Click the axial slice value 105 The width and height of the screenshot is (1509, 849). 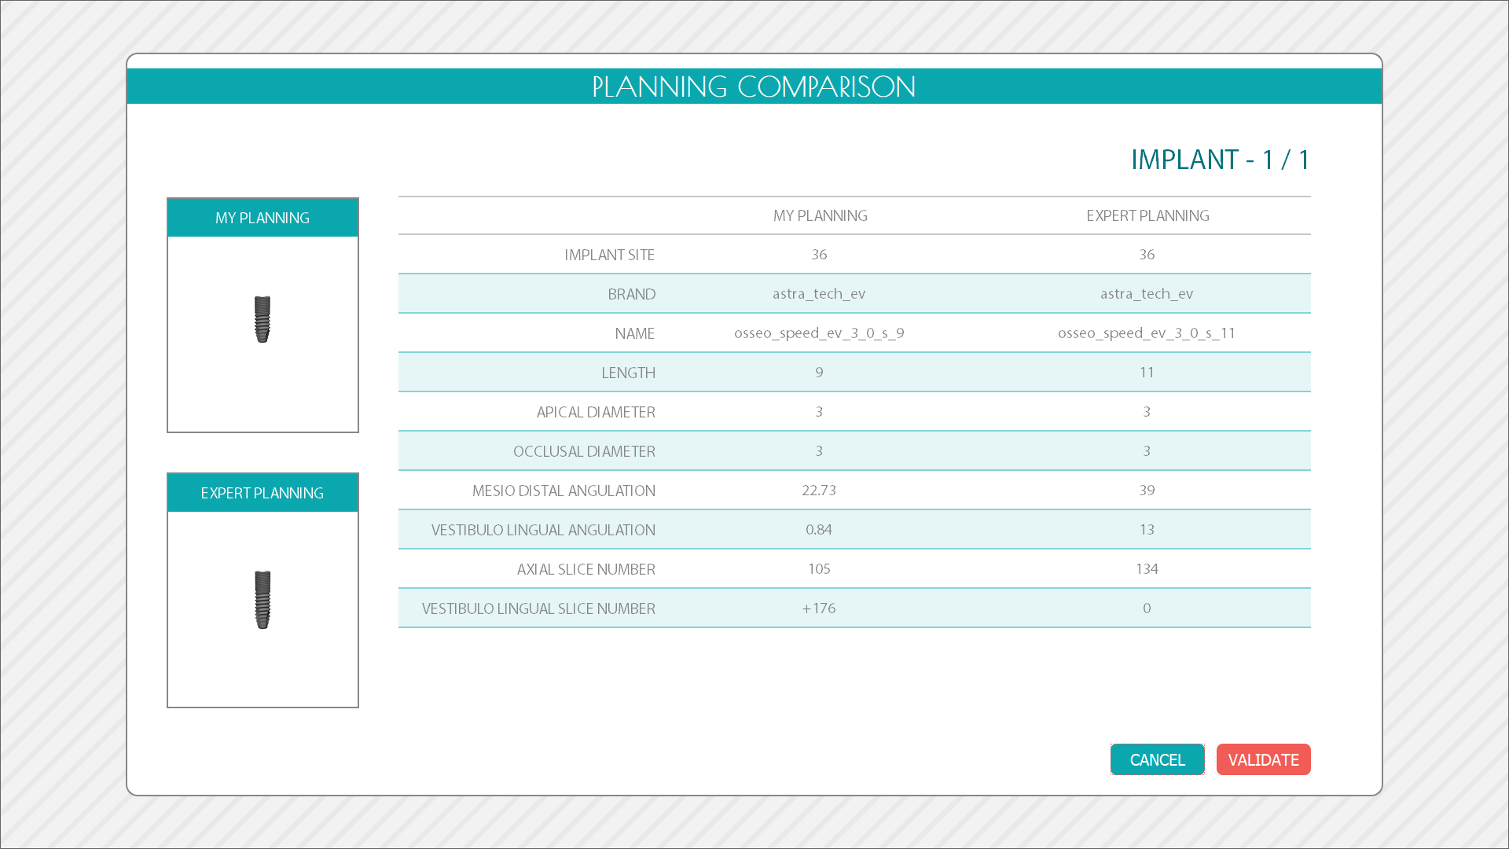819,569
